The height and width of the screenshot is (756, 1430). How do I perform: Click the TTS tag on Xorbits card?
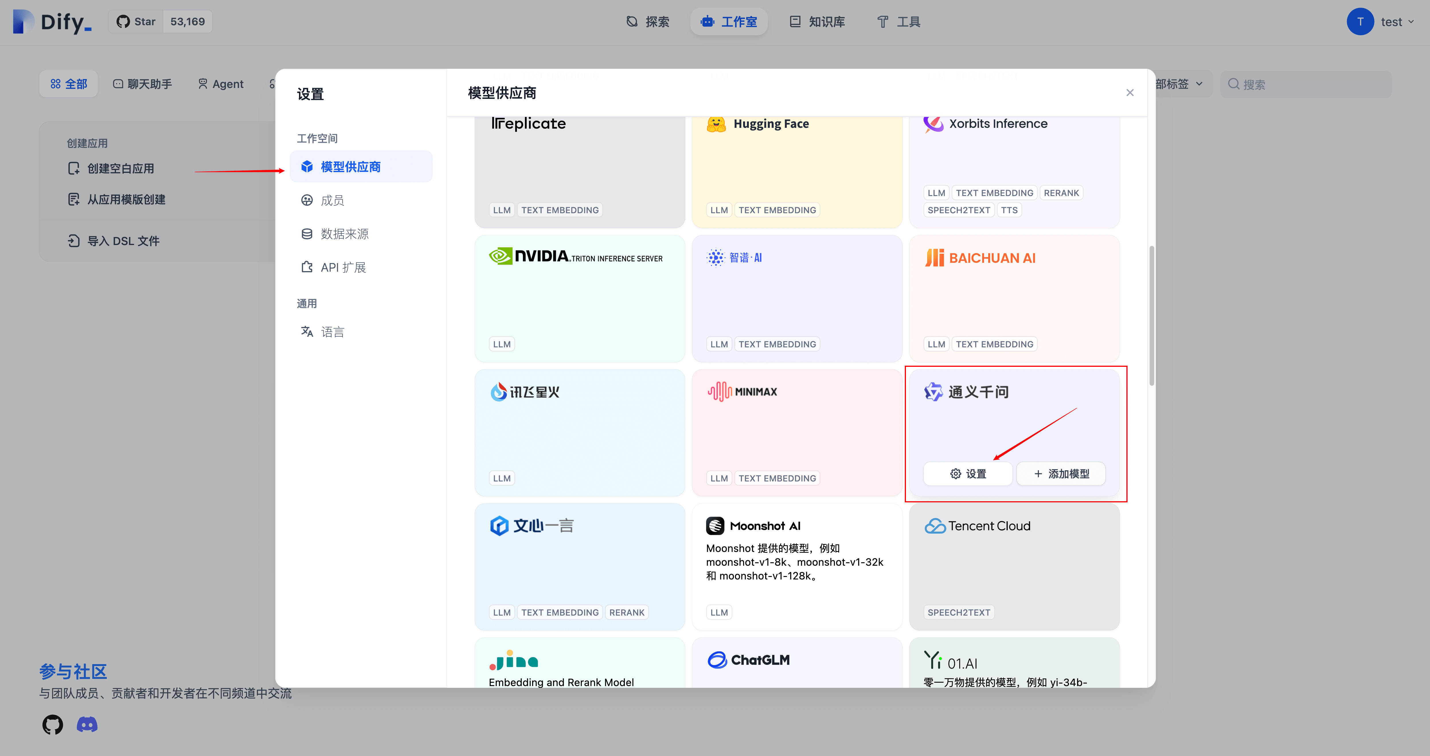click(x=1009, y=210)
